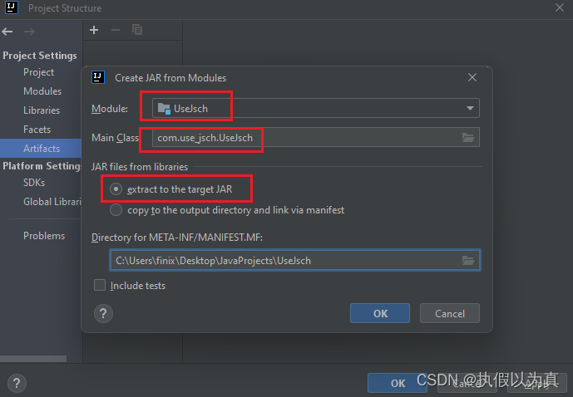Go forward with the right arrow
Screen dimensions: 573x397
[29, 32]
